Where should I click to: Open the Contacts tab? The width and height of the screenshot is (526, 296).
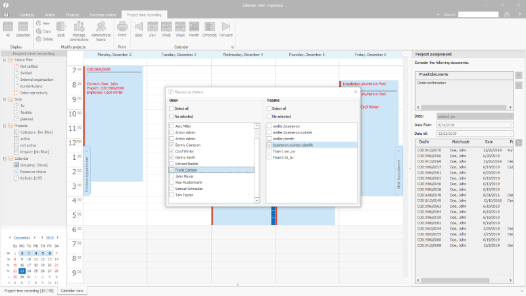click(x=27, y=13)
